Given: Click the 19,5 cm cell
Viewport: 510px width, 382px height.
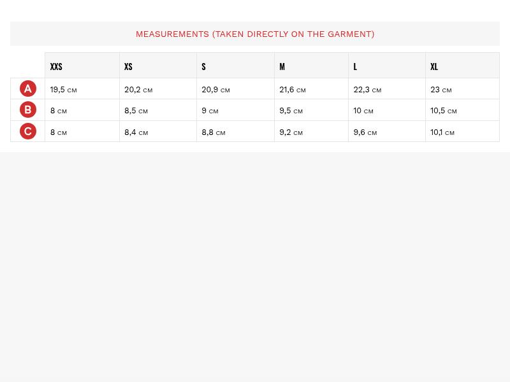Looking at the screenshot, I should [64, 89].
